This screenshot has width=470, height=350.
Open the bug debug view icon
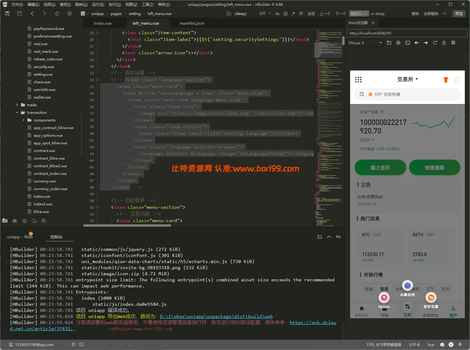coord(24,221)
